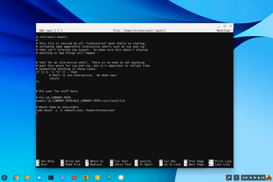Open the stylus tools pen button

(229, 178)
